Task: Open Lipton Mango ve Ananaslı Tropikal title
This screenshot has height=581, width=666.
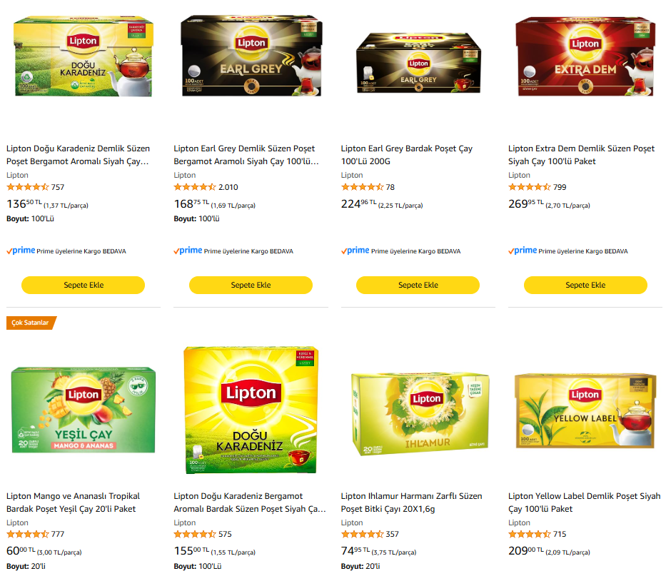Action: (73, 502)
